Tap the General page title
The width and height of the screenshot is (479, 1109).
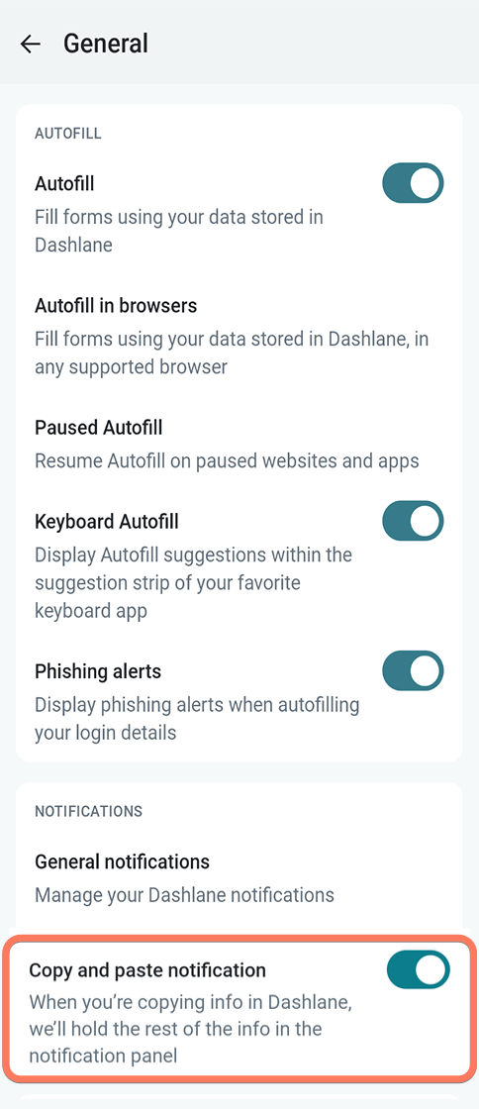coord(106,44)
